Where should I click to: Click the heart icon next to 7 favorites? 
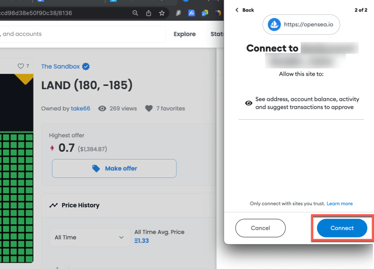coord(149,109)
